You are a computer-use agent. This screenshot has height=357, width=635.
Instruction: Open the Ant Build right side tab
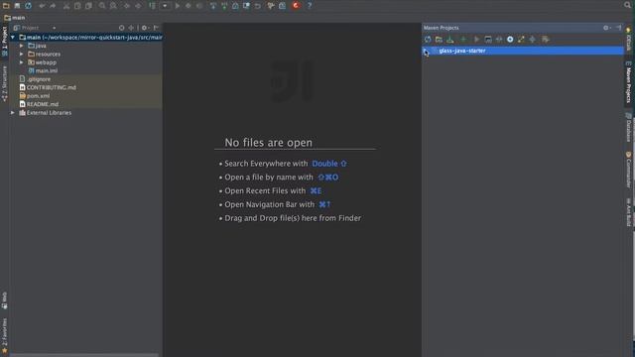[x=628, y=212]
